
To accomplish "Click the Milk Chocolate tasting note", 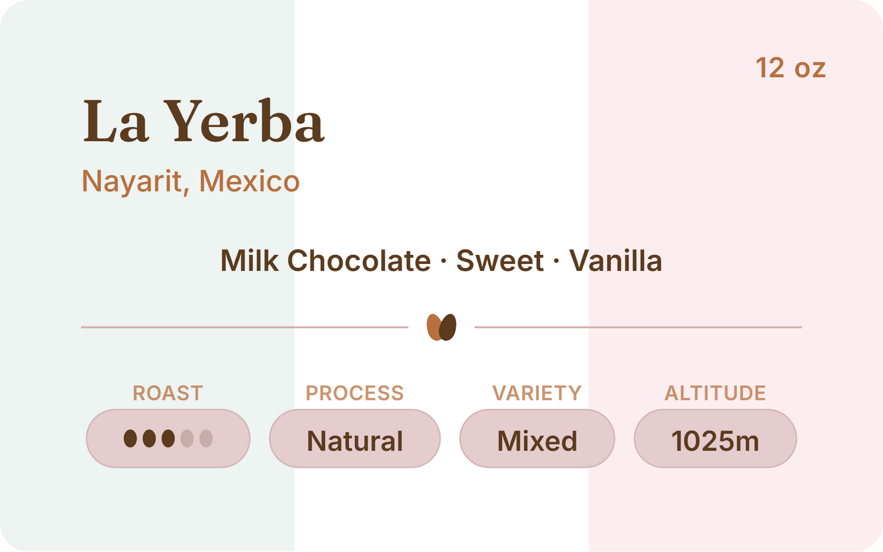I will pos(326,261).
